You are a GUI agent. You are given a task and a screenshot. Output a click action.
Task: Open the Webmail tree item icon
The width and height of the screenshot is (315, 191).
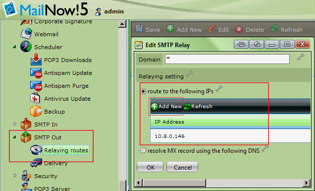pos(26,34)
